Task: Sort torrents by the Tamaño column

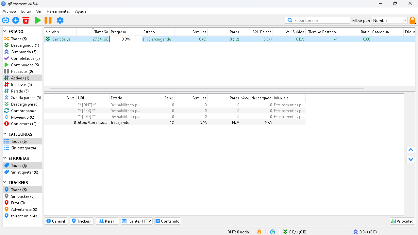Action: (x=93, y=32)
